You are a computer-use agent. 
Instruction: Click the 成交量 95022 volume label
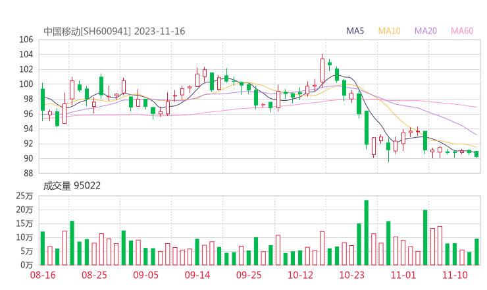click(72, 186)
